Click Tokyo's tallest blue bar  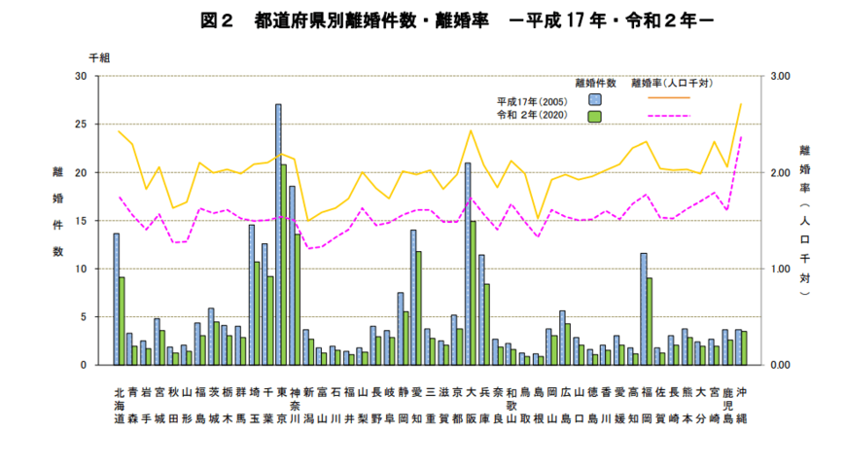278,234
